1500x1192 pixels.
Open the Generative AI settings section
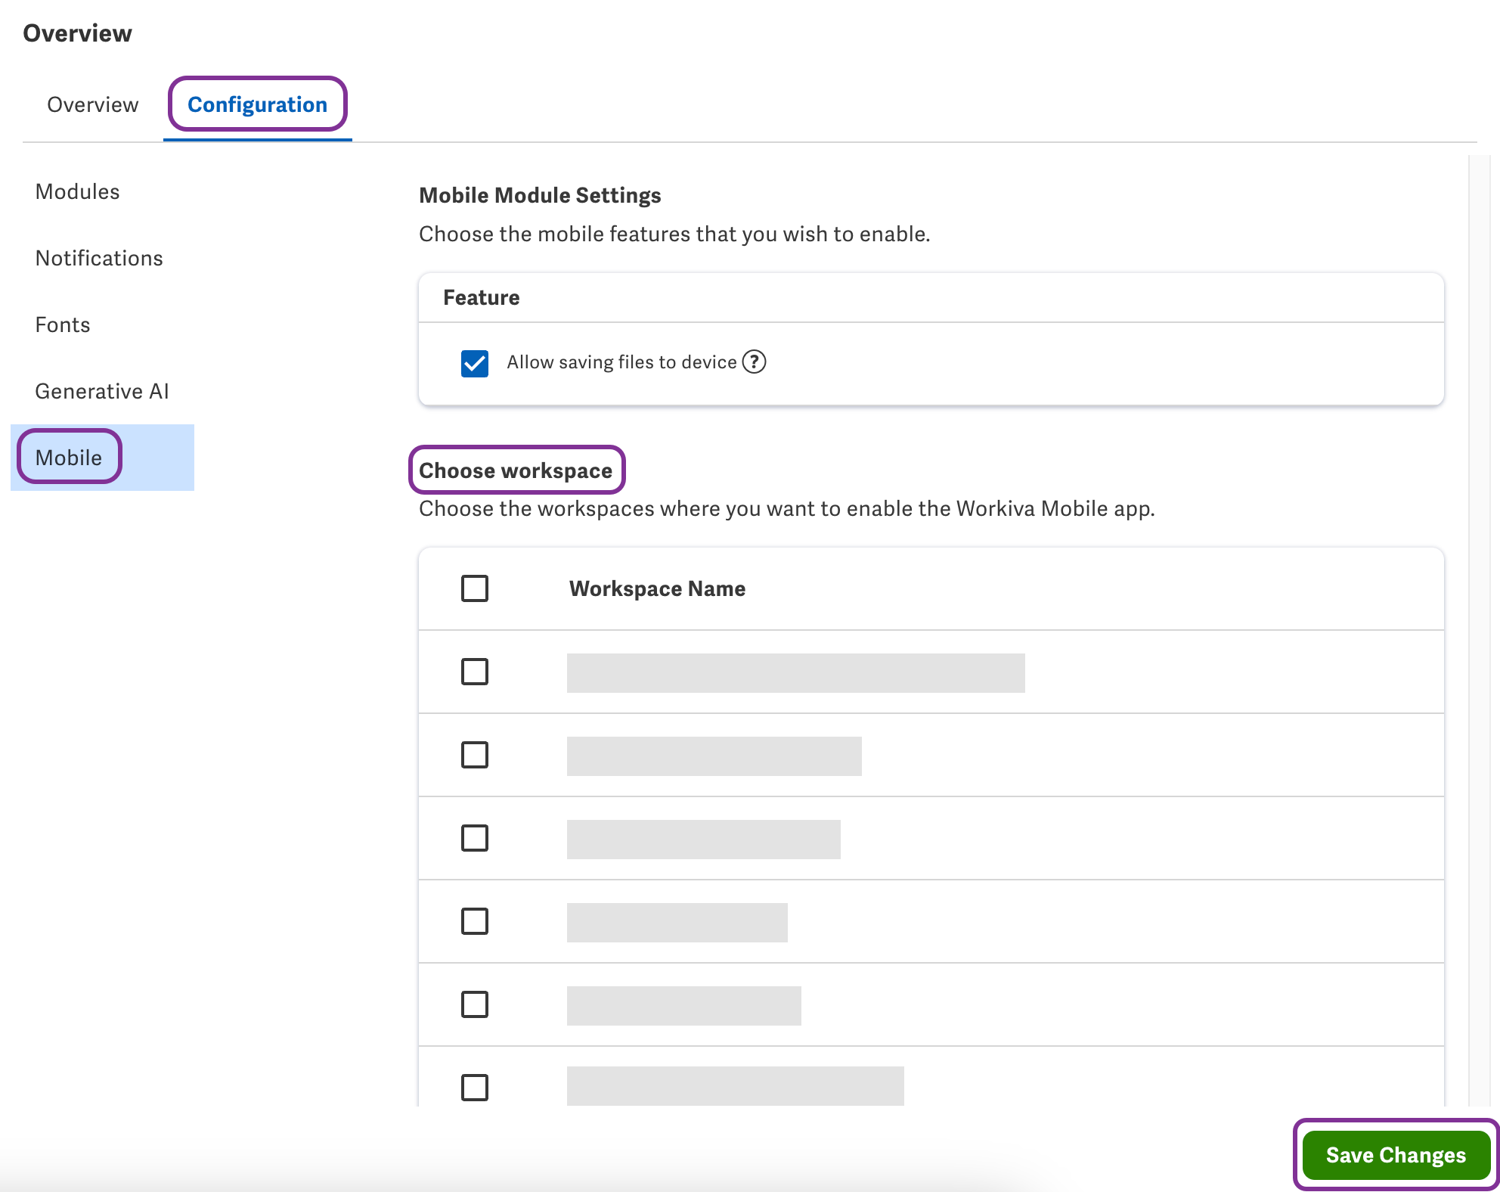(x=101, y=391)
